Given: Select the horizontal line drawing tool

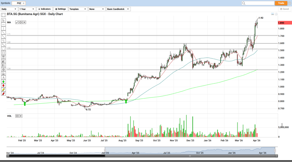Looking at the screenshot, I should tap(3, 24).
